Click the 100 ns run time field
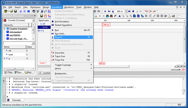This screenshot has width=188, height=108. tap(120, 11)
